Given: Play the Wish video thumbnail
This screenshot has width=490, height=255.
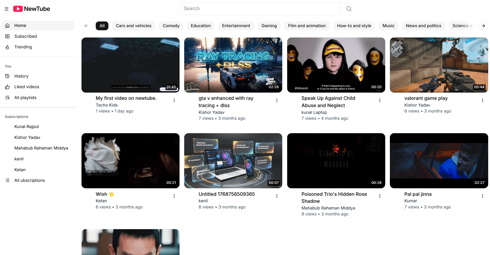Looking at the screenshot, I should click(x=130, y=161).
